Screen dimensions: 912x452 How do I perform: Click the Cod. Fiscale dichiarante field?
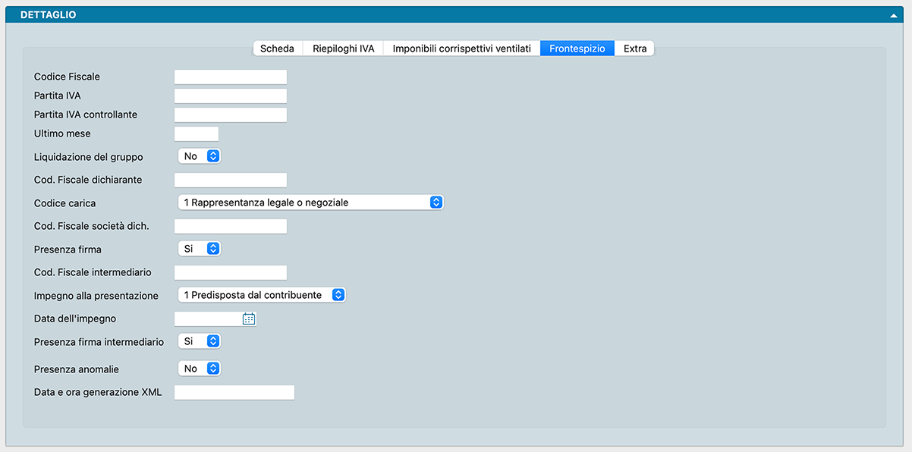(231, 180)
